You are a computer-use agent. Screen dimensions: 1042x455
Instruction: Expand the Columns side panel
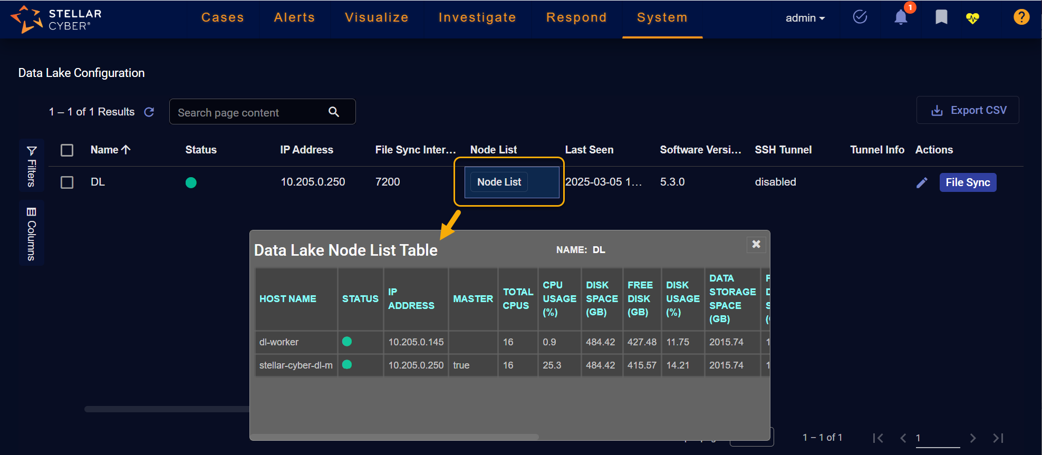click(x=32, y=234)
